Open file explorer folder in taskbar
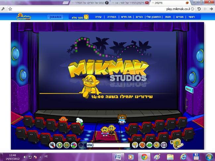This screenshot has width=215, height=161. [170, 157]
